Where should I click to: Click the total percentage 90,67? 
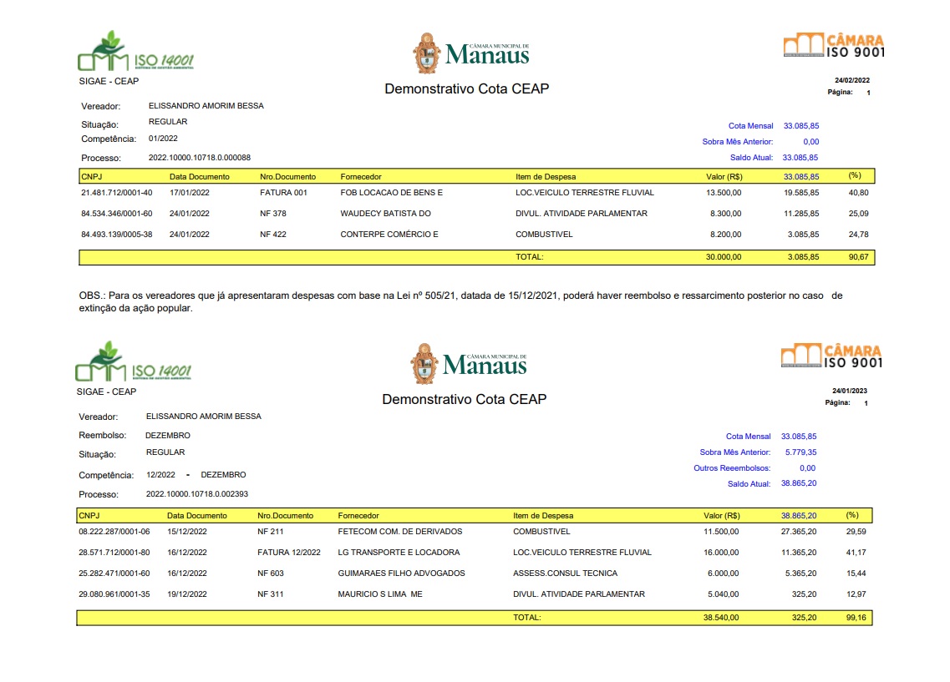coord(859,257)
